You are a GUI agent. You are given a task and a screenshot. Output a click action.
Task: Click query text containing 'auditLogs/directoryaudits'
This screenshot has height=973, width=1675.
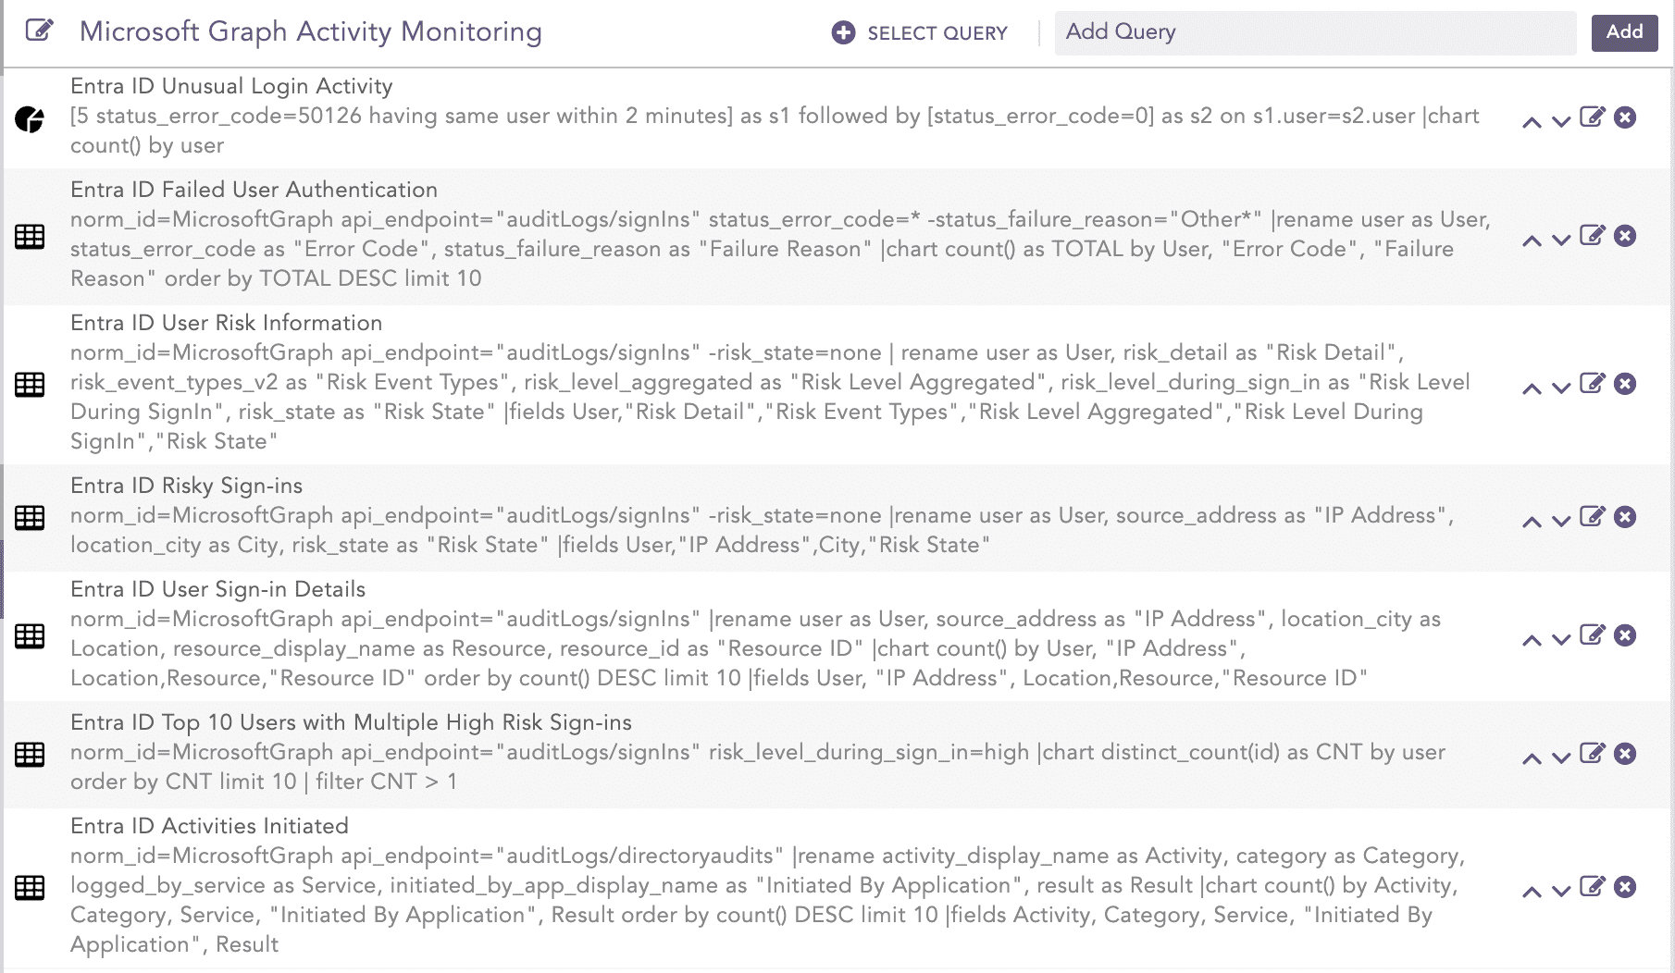767,900
